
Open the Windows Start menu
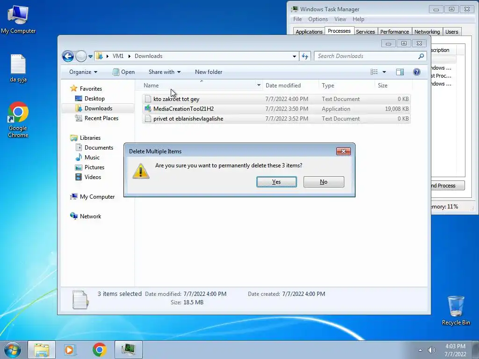(13, 350)
